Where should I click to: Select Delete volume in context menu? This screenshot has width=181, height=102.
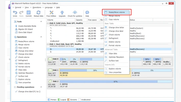[117, 42]
